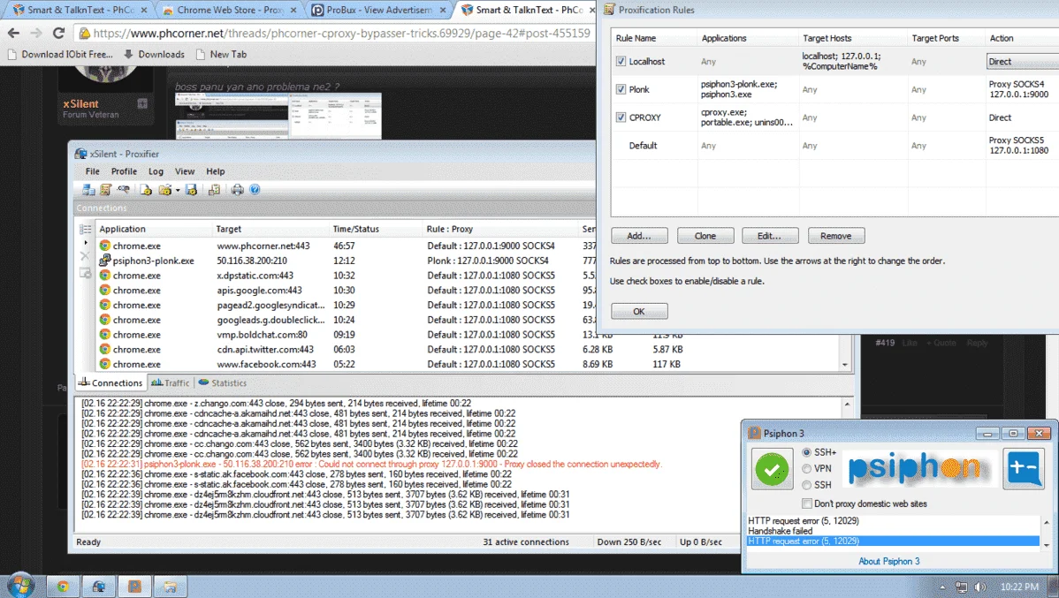
Task: Click the list view icon beside Application header
Action: pos(85,230)
